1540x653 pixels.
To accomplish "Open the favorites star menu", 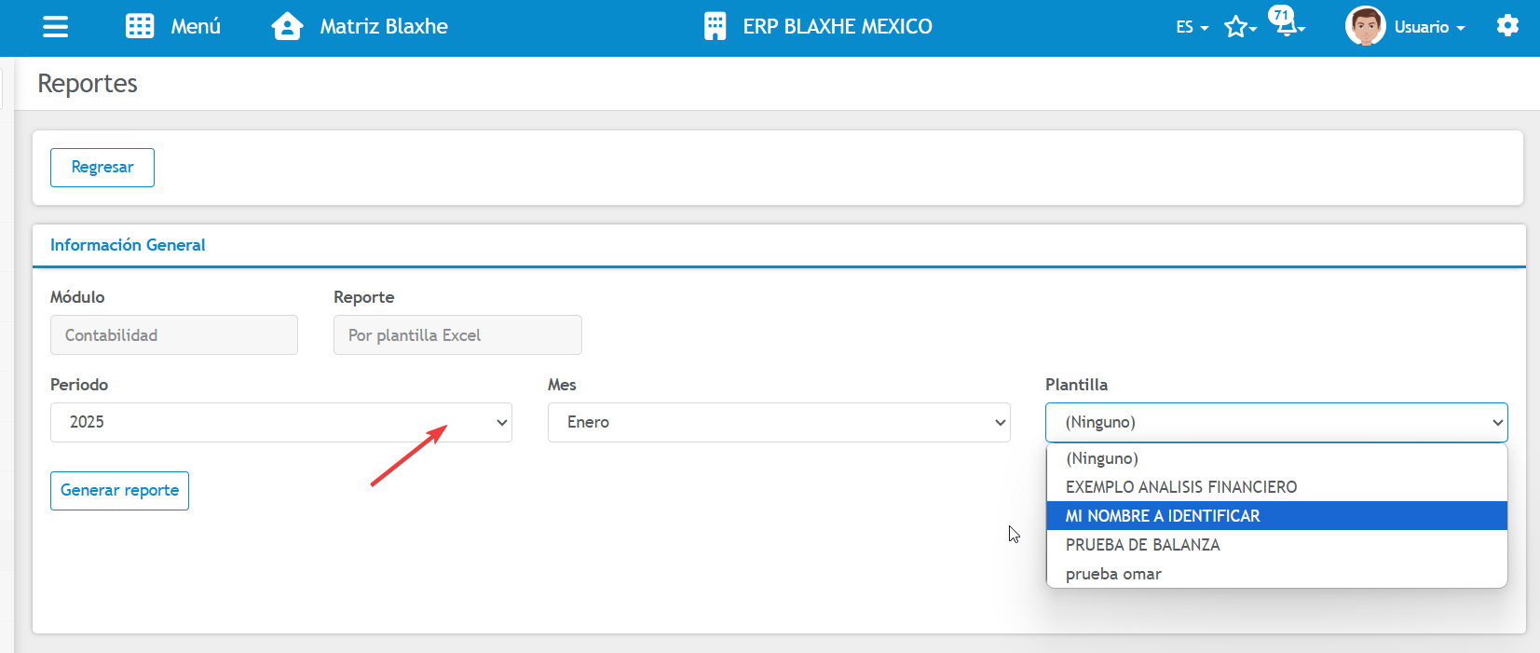I will coord(1240,27).
